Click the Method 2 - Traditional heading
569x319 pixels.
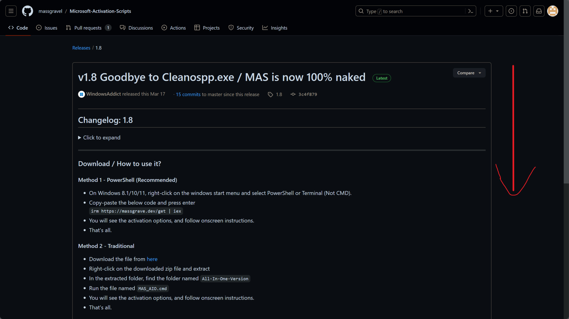tap(106, 246)
